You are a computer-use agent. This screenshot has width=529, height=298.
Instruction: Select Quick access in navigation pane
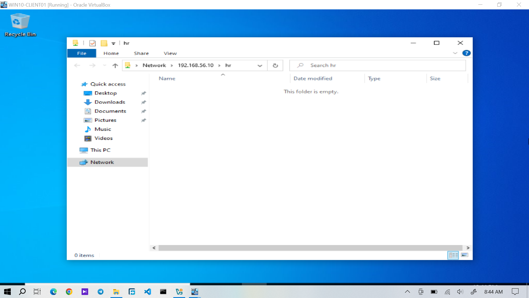click(108, 84)
